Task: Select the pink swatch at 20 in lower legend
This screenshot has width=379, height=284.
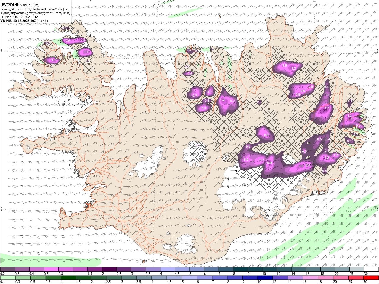Action: (x=341, y=278)
